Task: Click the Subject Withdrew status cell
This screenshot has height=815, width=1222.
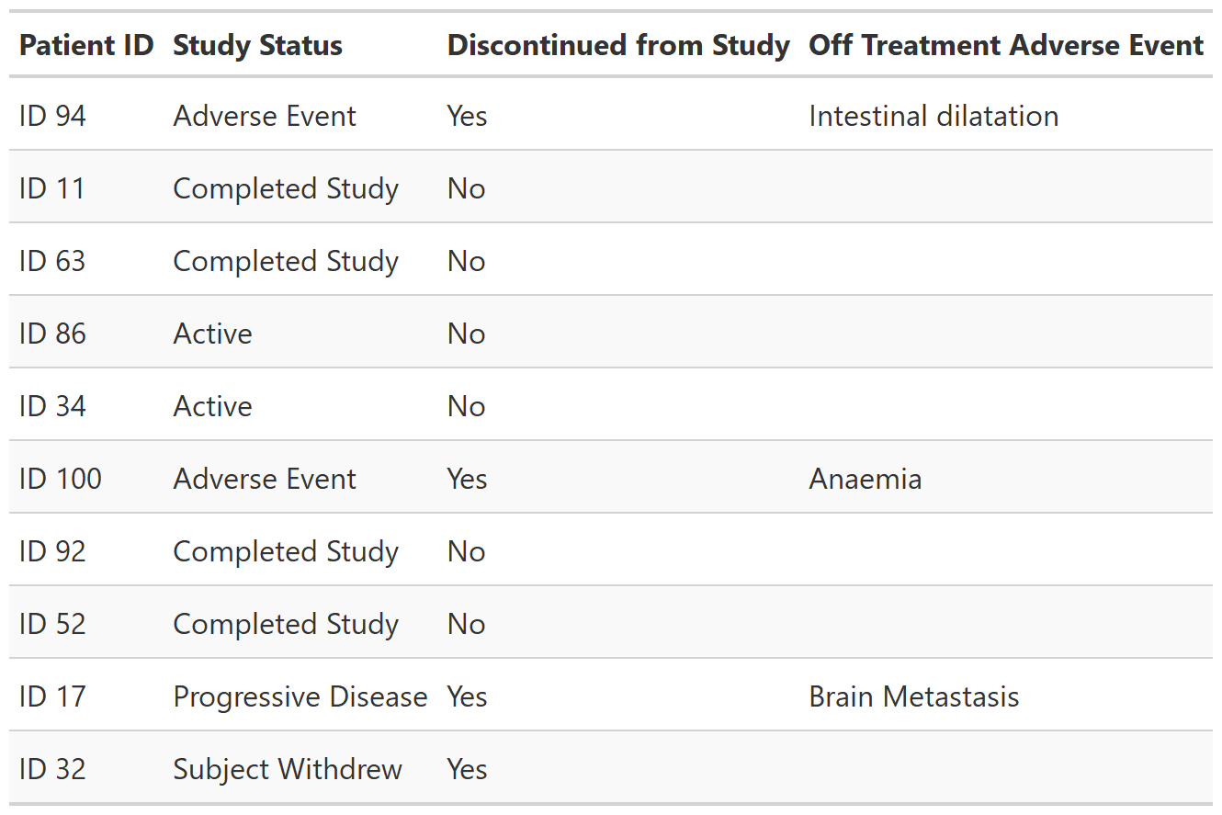Action: point(288,769)
